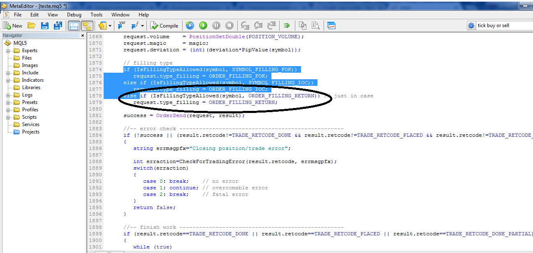Screen dimensions: 533x253
Task: Click 'switch(erraction)' on line 1889
Action: (x=161, y=168)
